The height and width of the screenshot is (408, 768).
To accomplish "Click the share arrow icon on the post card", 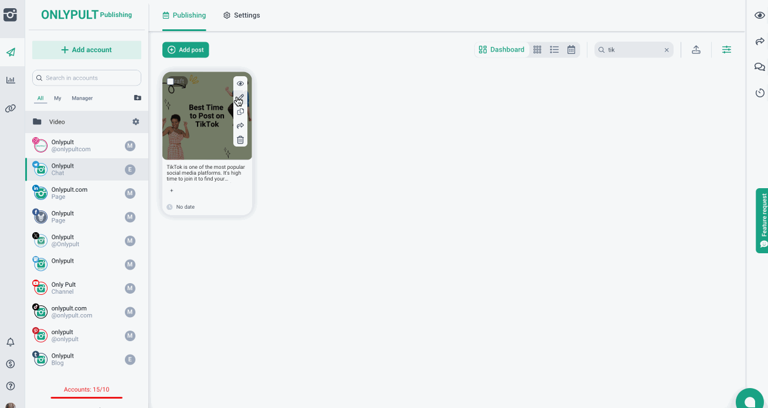I will tap(240, 126).
